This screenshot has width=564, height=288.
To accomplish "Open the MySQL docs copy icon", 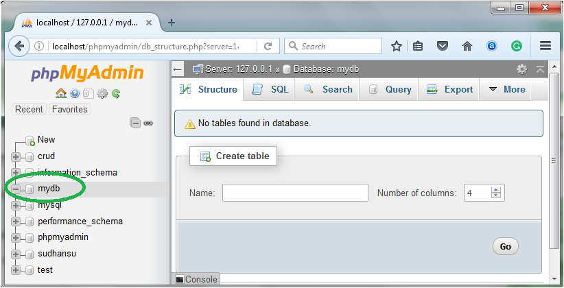I will pos(88,93).
